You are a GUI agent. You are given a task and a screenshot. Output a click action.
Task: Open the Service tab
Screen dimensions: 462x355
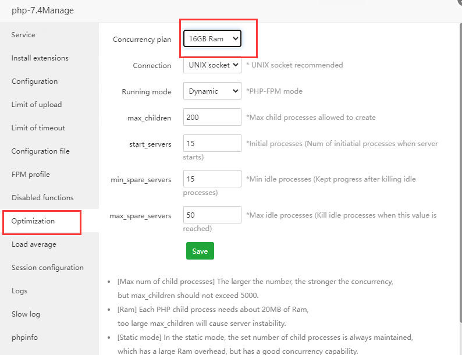tap(23, 35)
